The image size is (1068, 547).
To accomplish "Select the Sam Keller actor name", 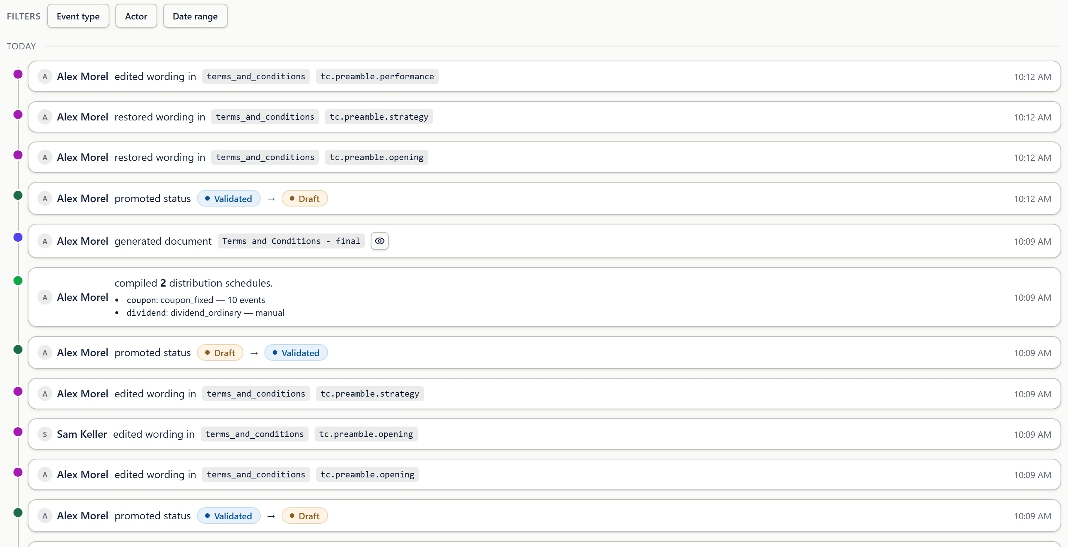I will (82, 434).
